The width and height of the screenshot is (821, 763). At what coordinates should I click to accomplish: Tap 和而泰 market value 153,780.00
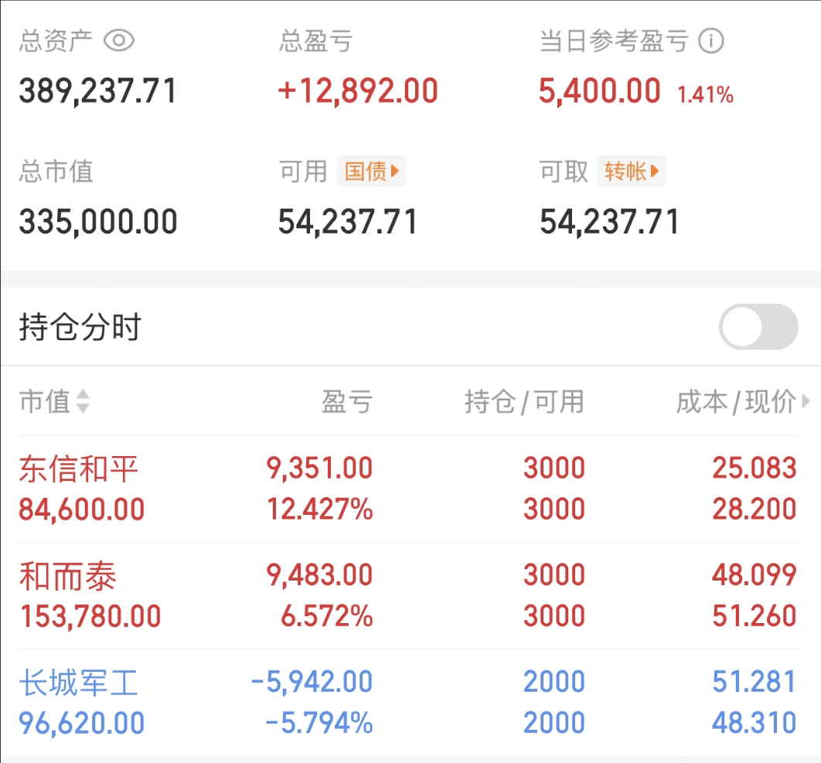click(x=90, y=616)
